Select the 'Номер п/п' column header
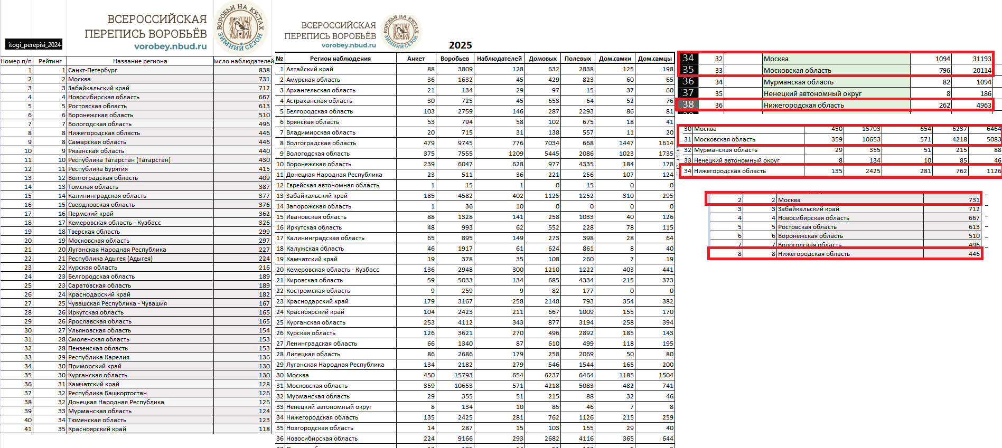This screenshot has height=448, width=1002. pyautogui.click(x=16, y=61)
